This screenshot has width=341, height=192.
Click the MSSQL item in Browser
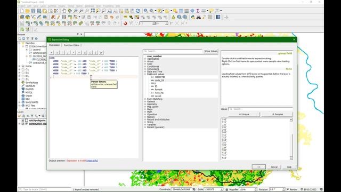29,92
